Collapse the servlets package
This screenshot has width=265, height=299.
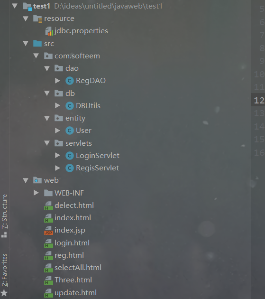tap(47, 143)
